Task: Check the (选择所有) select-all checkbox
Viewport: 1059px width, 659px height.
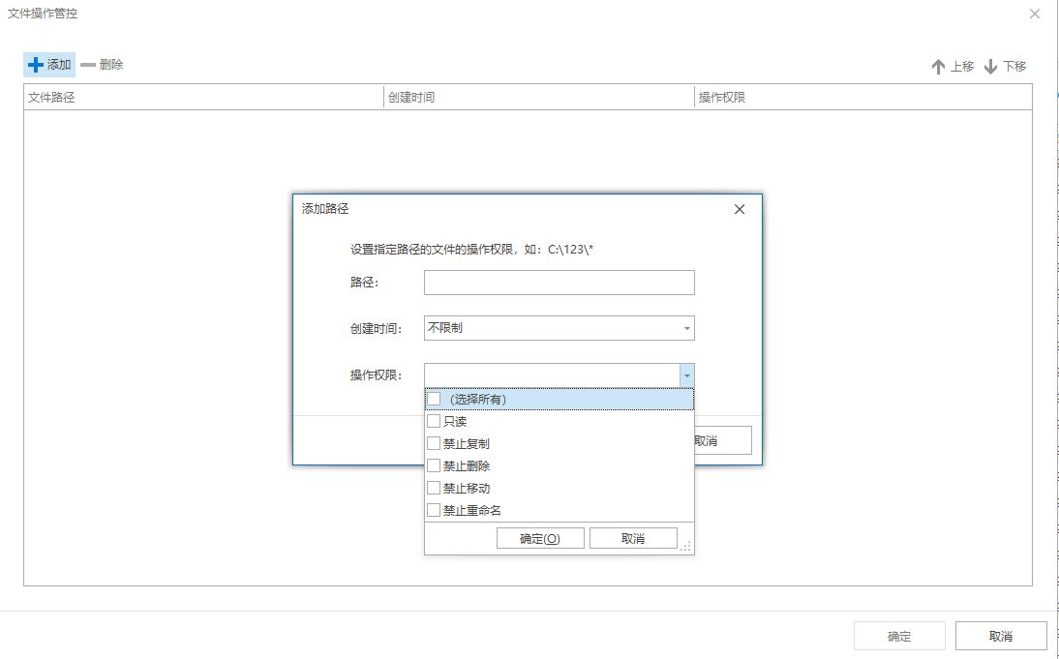Action: click(x=434, y=399)
